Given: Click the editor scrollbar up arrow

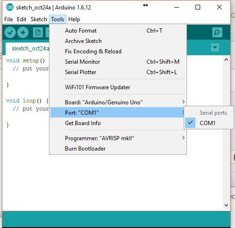Looking at the screenshot, I should pyautogui.click(x=226, y=59).
